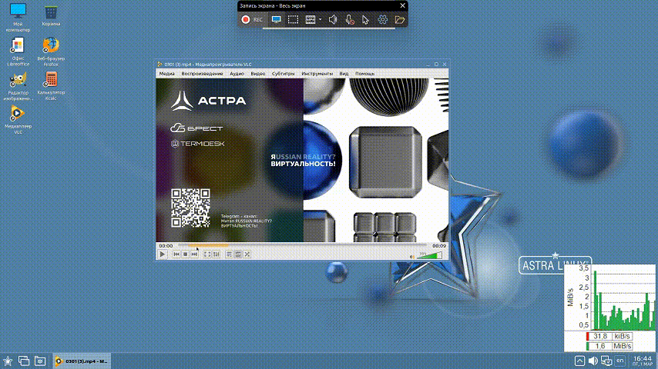The width and height of the screenshot is (658, 369).
Task: Open the Субтитры menu
Action: click(284, 73)
